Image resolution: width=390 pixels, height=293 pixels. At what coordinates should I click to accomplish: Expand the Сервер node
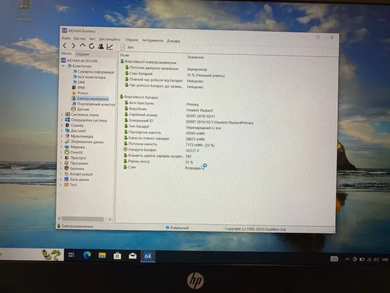click(62, 126)
